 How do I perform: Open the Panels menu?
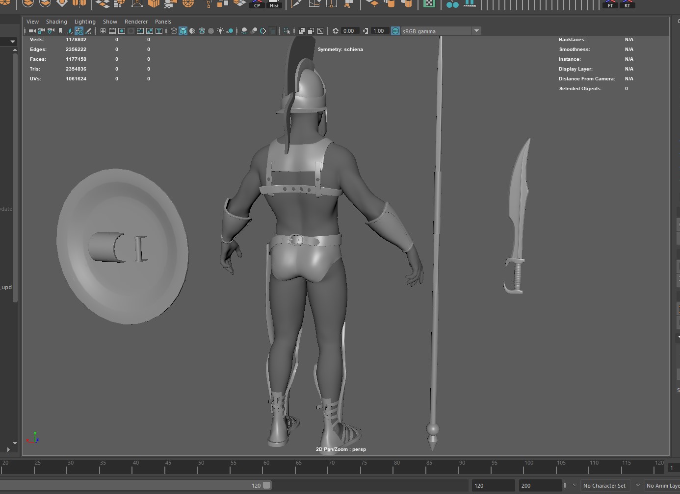coord(163,22)
